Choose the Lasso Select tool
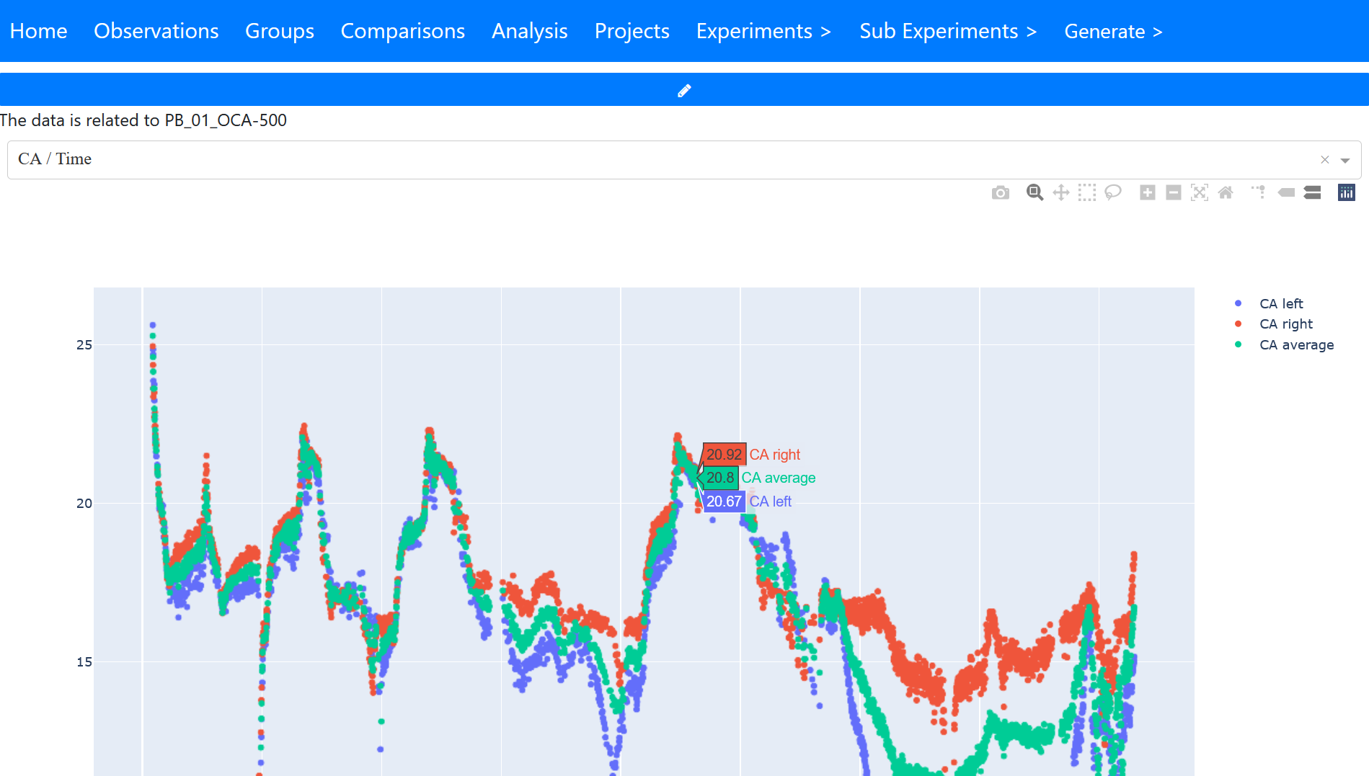 [1113, 192]
